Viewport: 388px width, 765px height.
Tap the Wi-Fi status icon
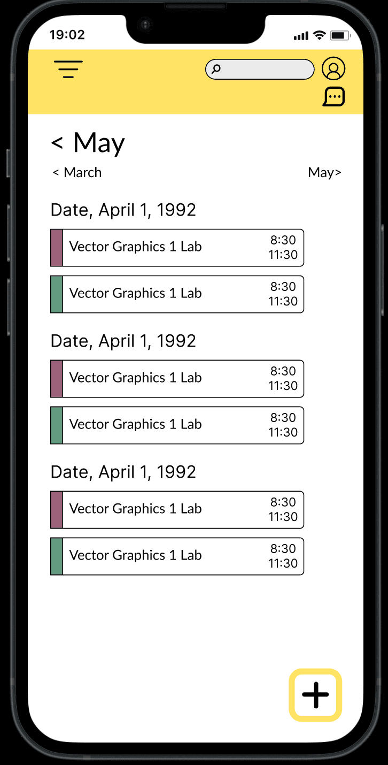320,36
